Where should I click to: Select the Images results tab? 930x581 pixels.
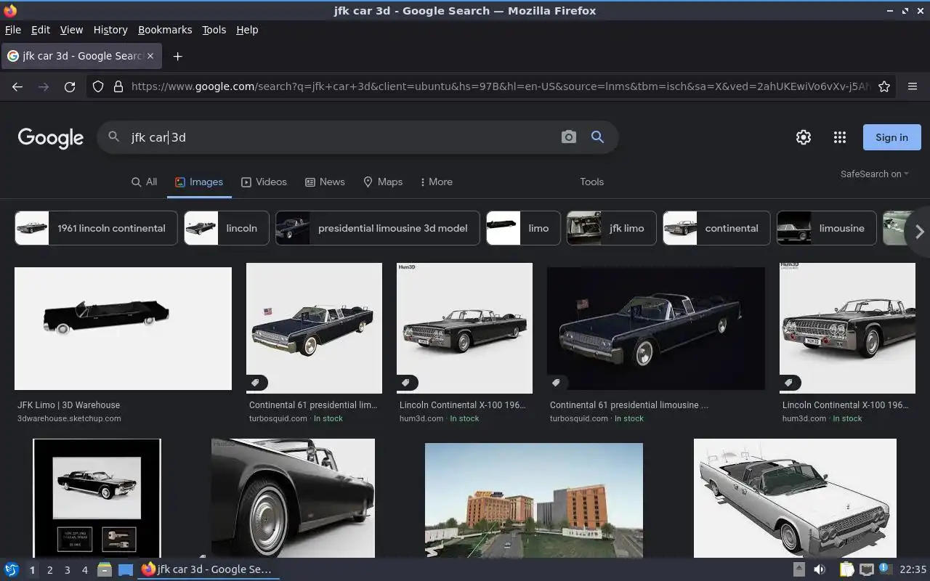[199, 182]
